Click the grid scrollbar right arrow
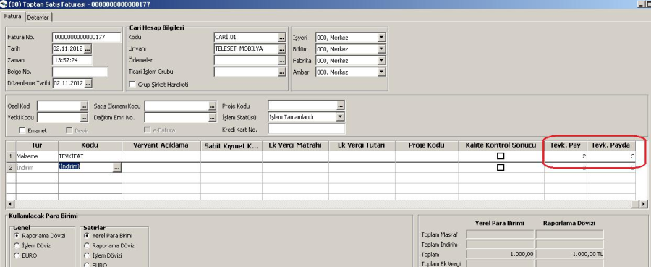The height and width of the screenshot is (267, 651). pyautogui.click(x=644, y=204)
